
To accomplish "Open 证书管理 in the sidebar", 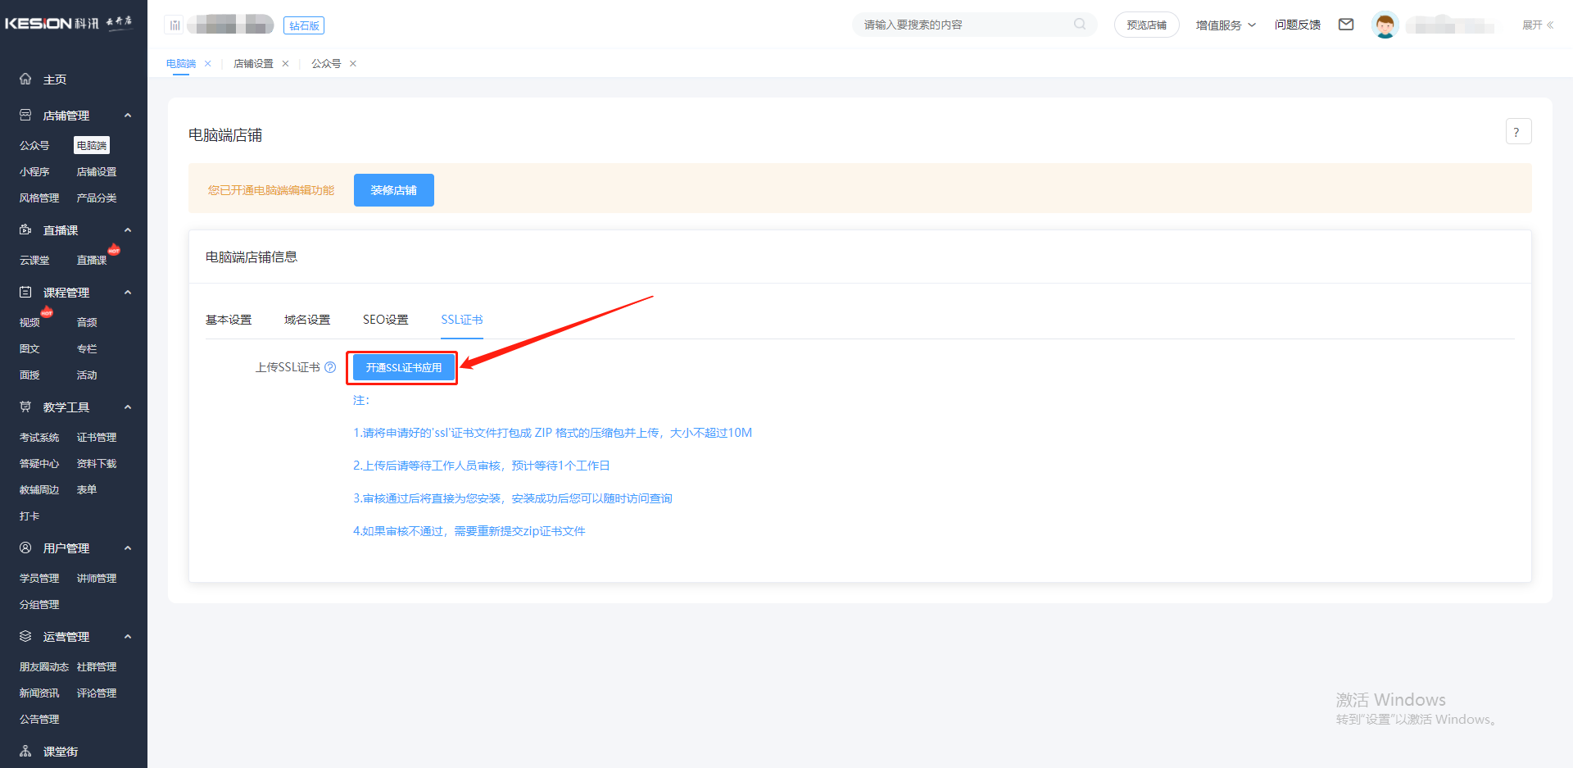I will [97, 438].
